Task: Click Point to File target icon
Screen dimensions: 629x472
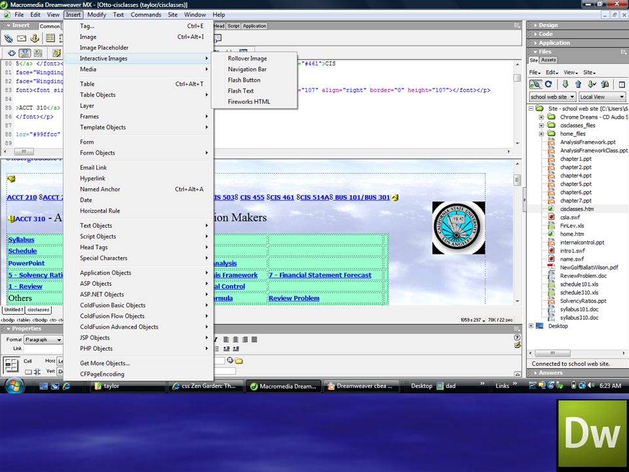Action: click(230, 361)
